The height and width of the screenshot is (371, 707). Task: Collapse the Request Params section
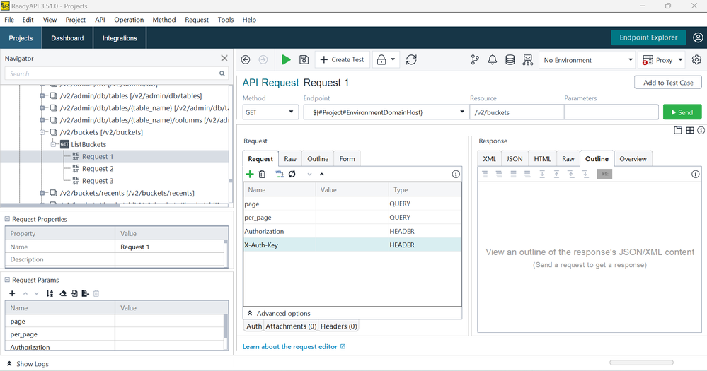tap(8, 280)
